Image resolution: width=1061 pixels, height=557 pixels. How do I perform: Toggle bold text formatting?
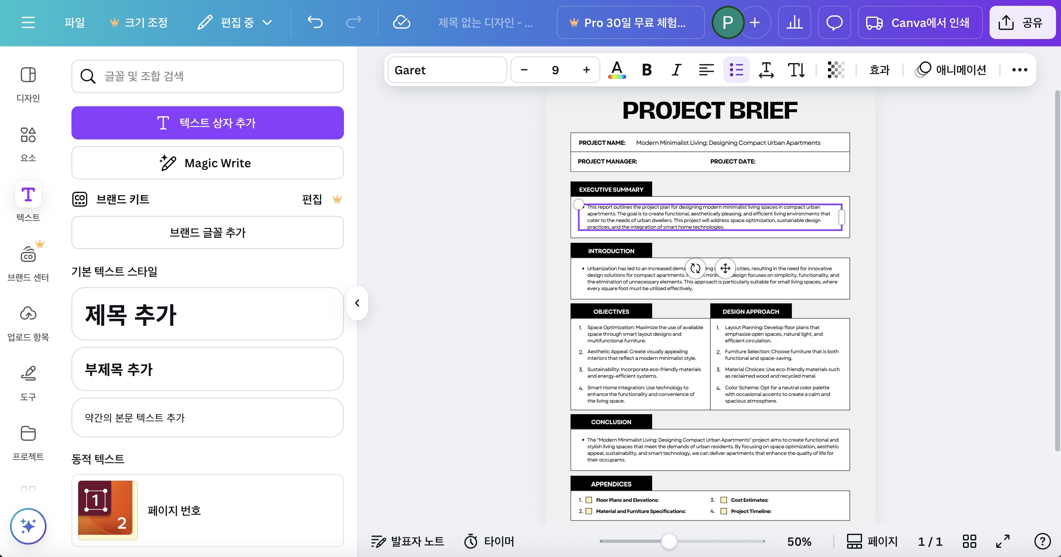click(646, 70)
